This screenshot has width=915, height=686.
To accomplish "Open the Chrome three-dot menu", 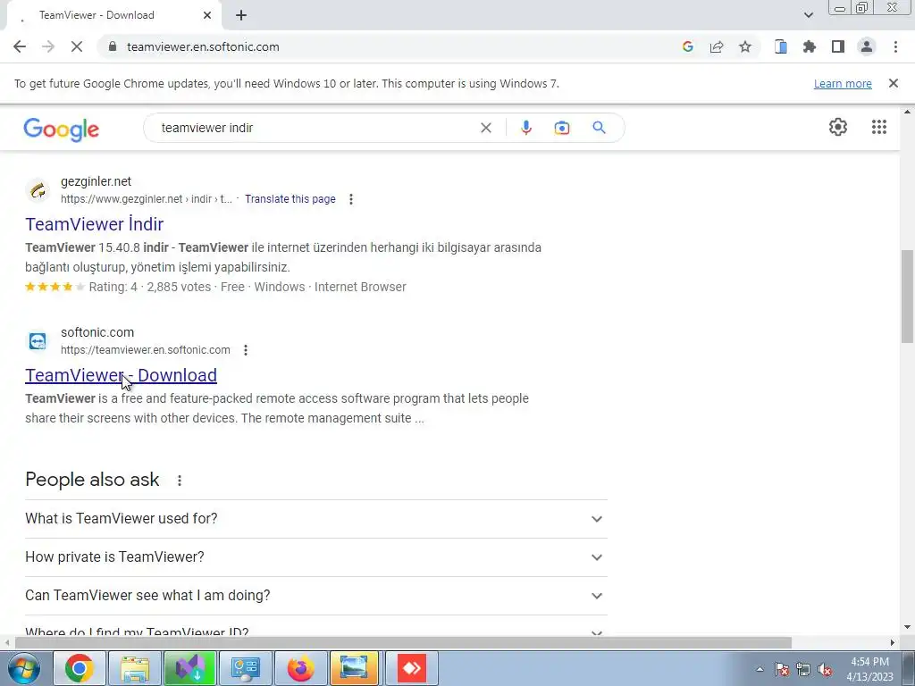I will [895, 46].
